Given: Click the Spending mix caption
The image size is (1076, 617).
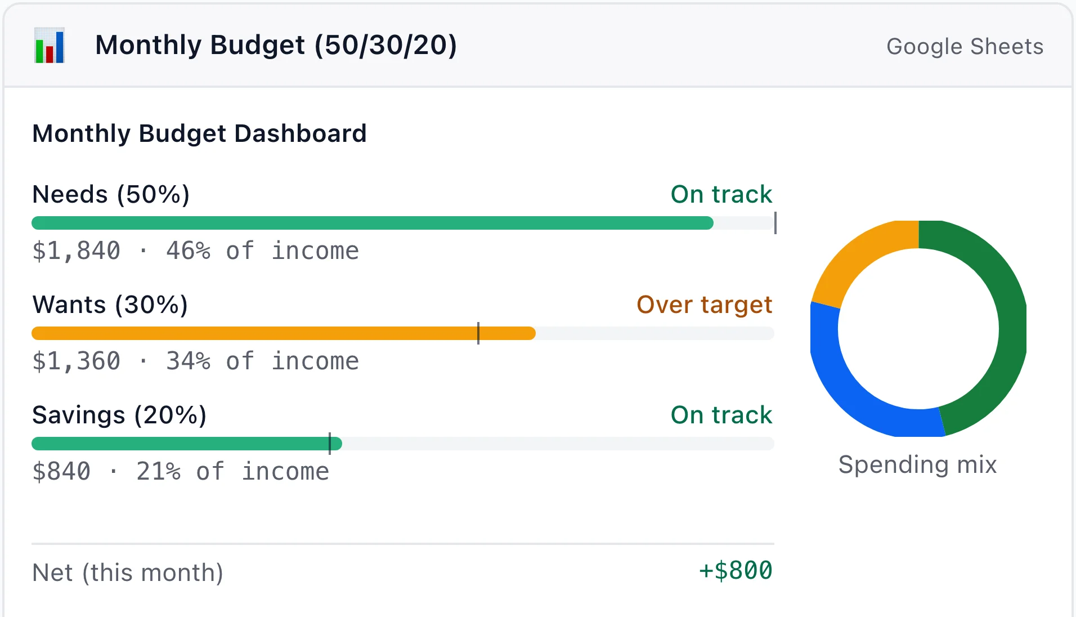Looking at the screenshot, I should coord(917,464).
